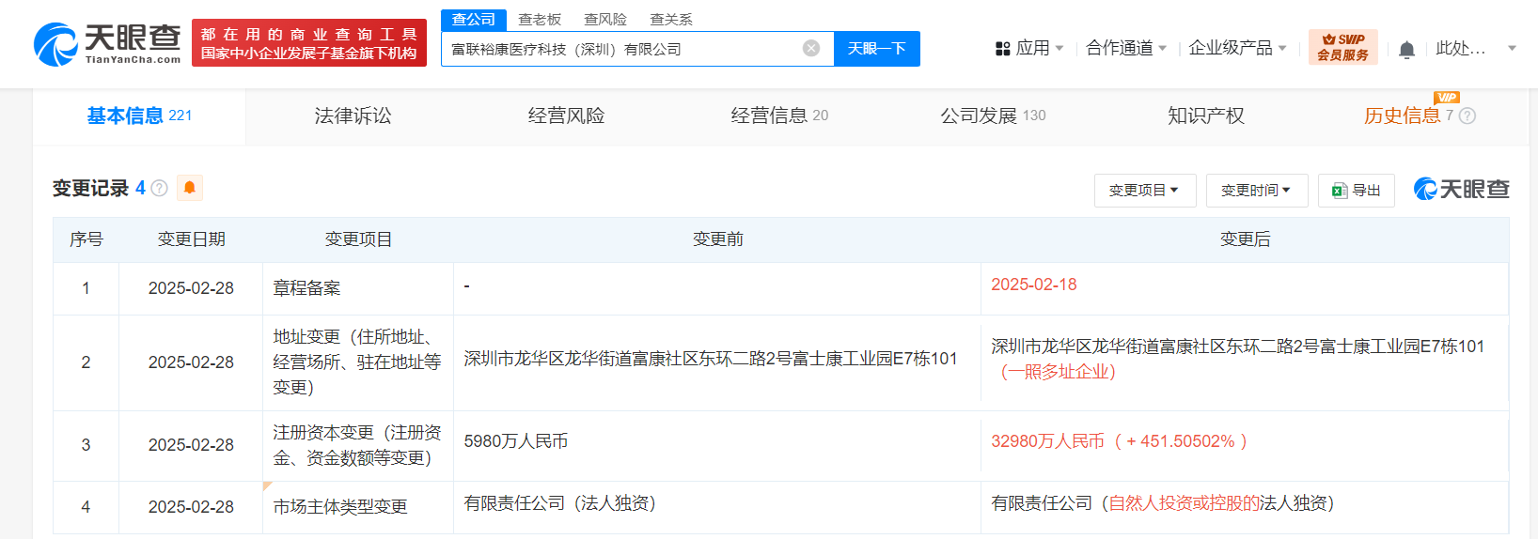Switch to the 法律诉讼 tab
The height and width of the screenshot is (539, 1538).
[353, 115]
